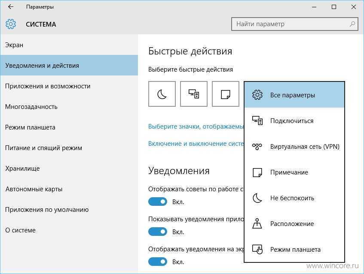This screenshot has width=364, height=274.
Task: Open turn system icons on or off link
Action: coord(196,144)
